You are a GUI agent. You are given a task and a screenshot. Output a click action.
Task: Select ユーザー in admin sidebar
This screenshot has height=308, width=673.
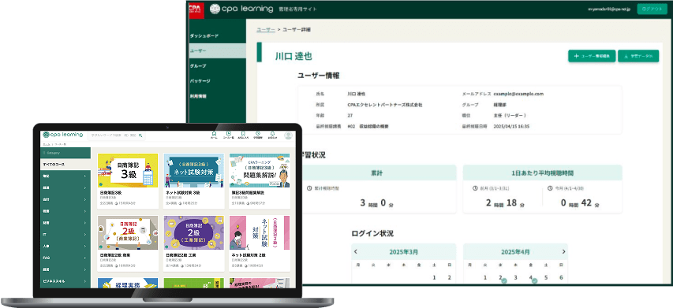click(x=217, y=51)
